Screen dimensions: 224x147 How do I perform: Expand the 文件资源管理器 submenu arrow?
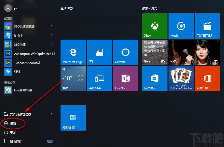52,114
